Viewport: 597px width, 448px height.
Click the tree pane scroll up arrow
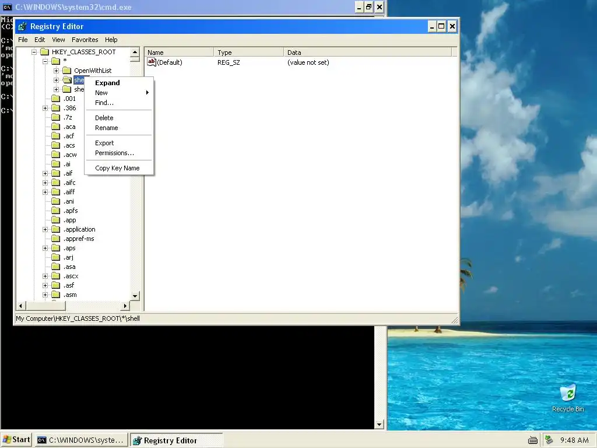click(135, 52)
